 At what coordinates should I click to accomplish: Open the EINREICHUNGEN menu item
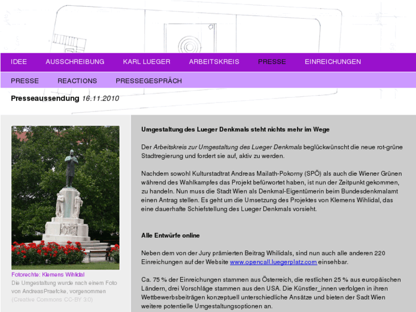(332, 62)
